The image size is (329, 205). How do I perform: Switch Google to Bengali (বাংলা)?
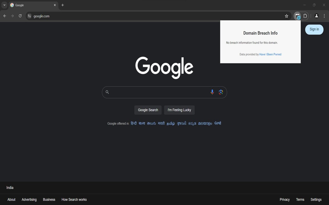(x=142, y=124)
